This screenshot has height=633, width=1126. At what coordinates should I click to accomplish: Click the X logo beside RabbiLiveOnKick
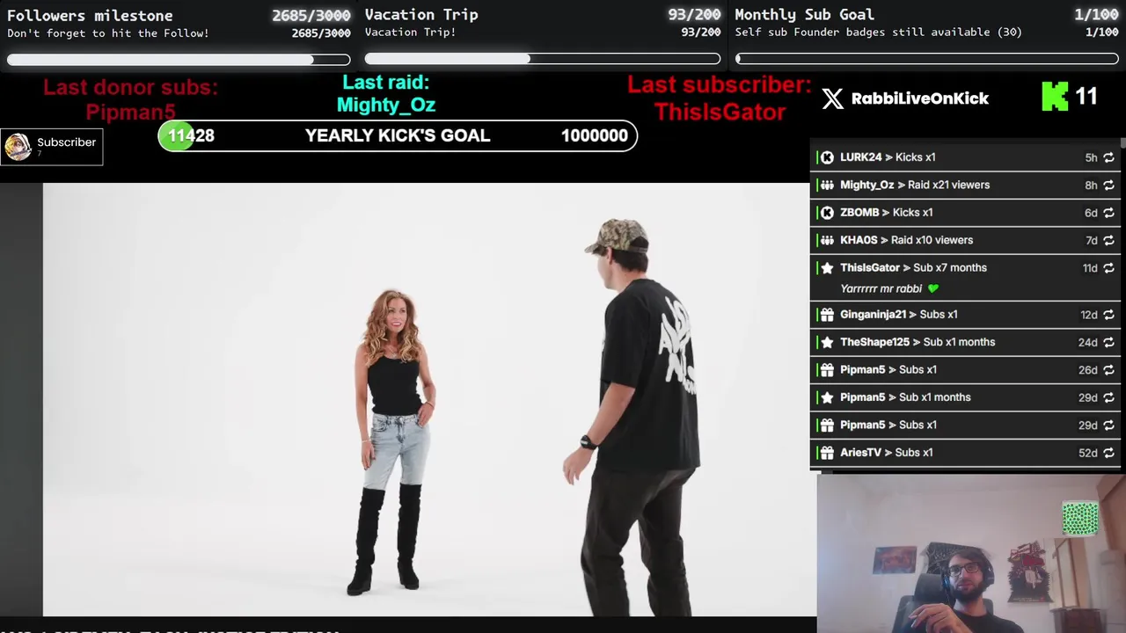pyautogui.click(x=832, y=98)
